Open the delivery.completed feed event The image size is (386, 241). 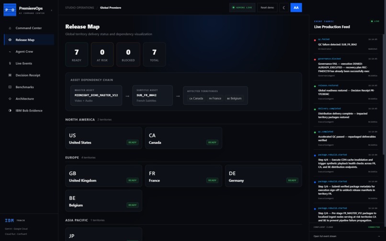(346, 115)
